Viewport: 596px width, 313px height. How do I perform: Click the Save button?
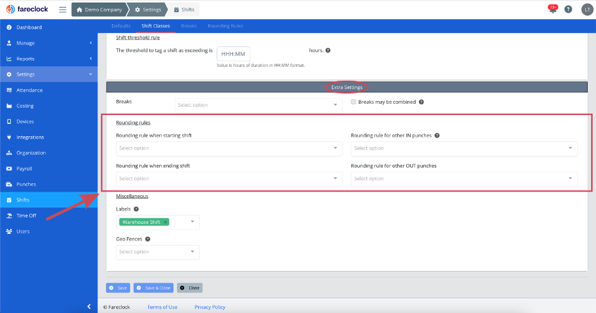[x=118, y=288]
